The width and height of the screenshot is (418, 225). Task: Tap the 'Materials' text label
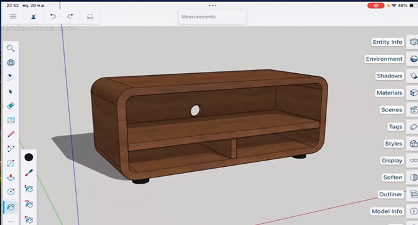pos(389,93)
